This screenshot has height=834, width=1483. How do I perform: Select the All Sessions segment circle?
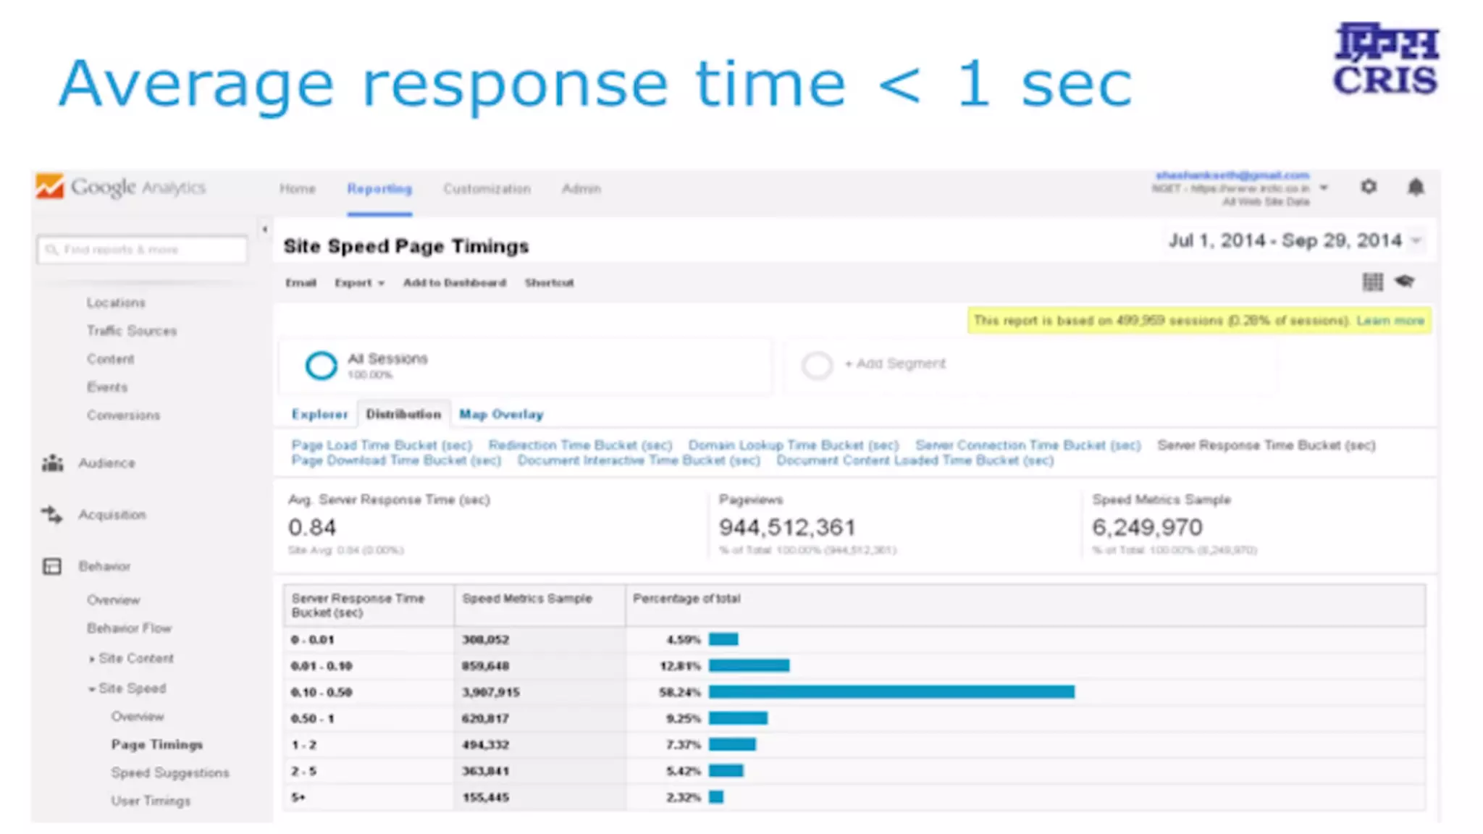click(x=321, y=365)
